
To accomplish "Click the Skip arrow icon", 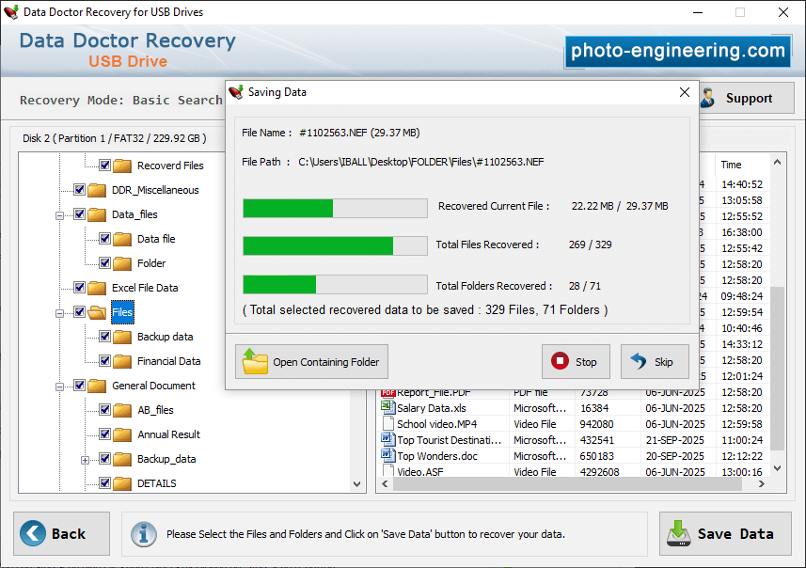I will tap(639, 361).
